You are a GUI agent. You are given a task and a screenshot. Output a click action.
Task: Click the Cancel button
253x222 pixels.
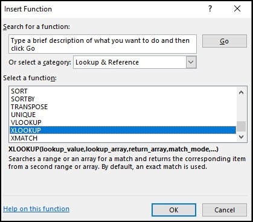tap(225, 210)
